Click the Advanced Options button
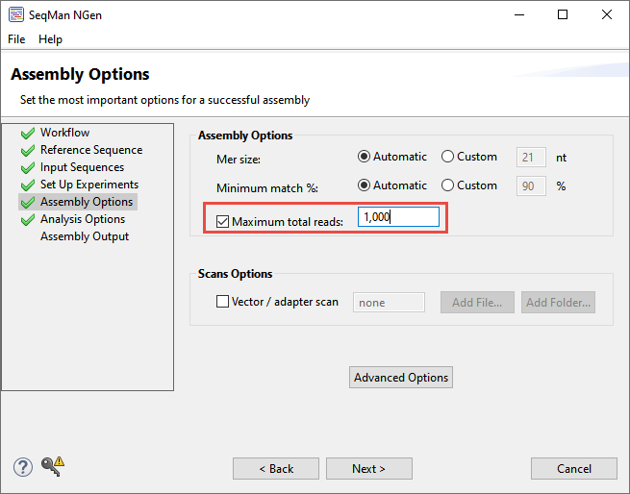Viewport: 630px width, 494px height. [401, 378]
